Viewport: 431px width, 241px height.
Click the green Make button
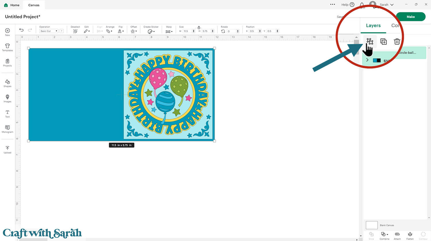click(410, 17)
